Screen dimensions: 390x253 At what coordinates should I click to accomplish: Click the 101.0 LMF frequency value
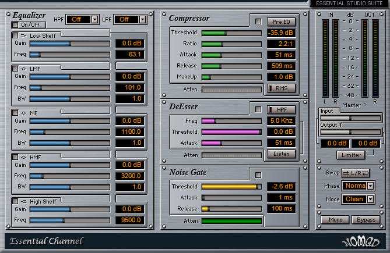[x=130, y=88]
